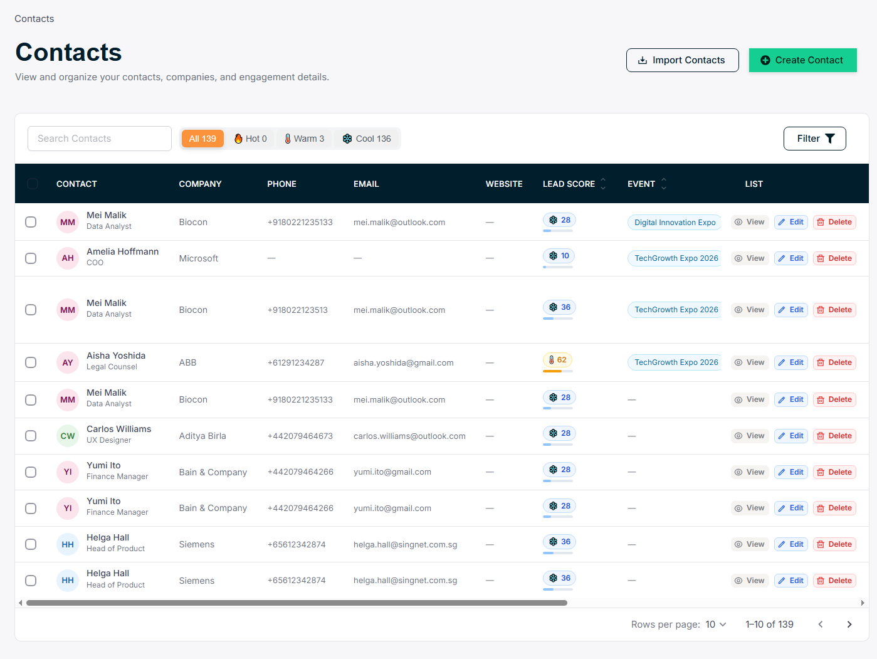Viewport: 877px width, 659px height.
Task: Sort by Event column arrows
Action: pos(664,184)
